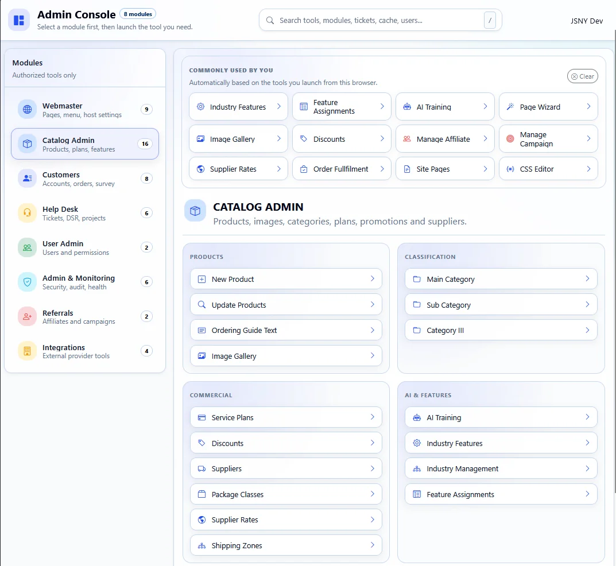Launch AI Training in AI & Features

tap(501, 417)
